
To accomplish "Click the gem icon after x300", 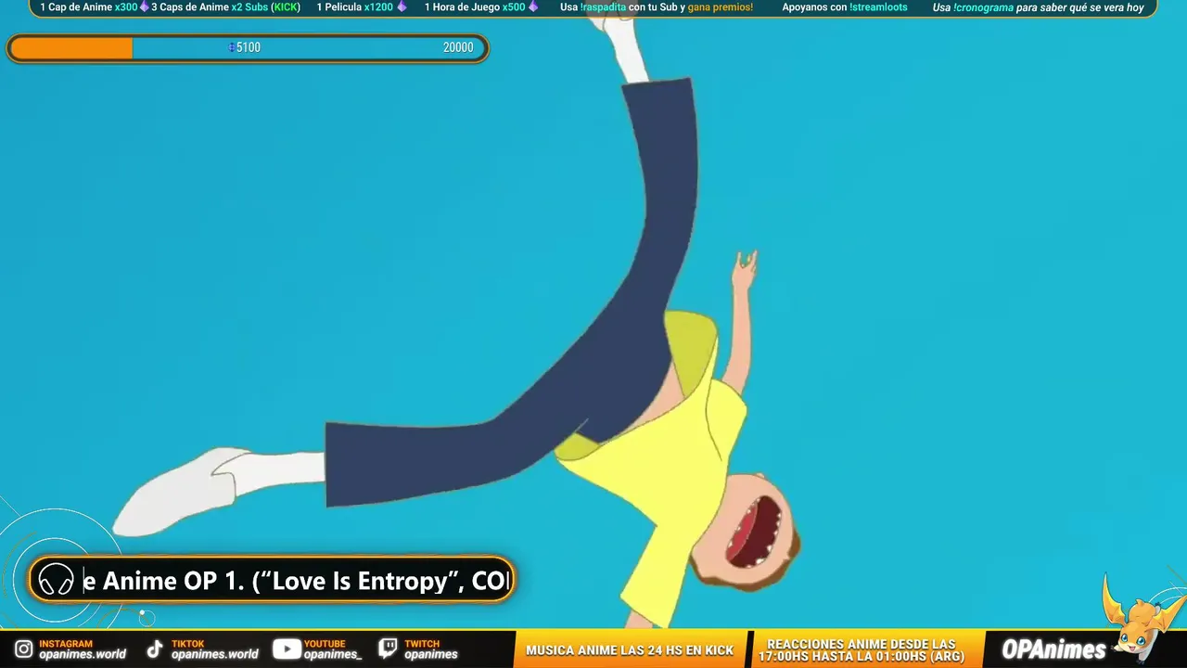I will pyautogui.click(x=145, y=7).
